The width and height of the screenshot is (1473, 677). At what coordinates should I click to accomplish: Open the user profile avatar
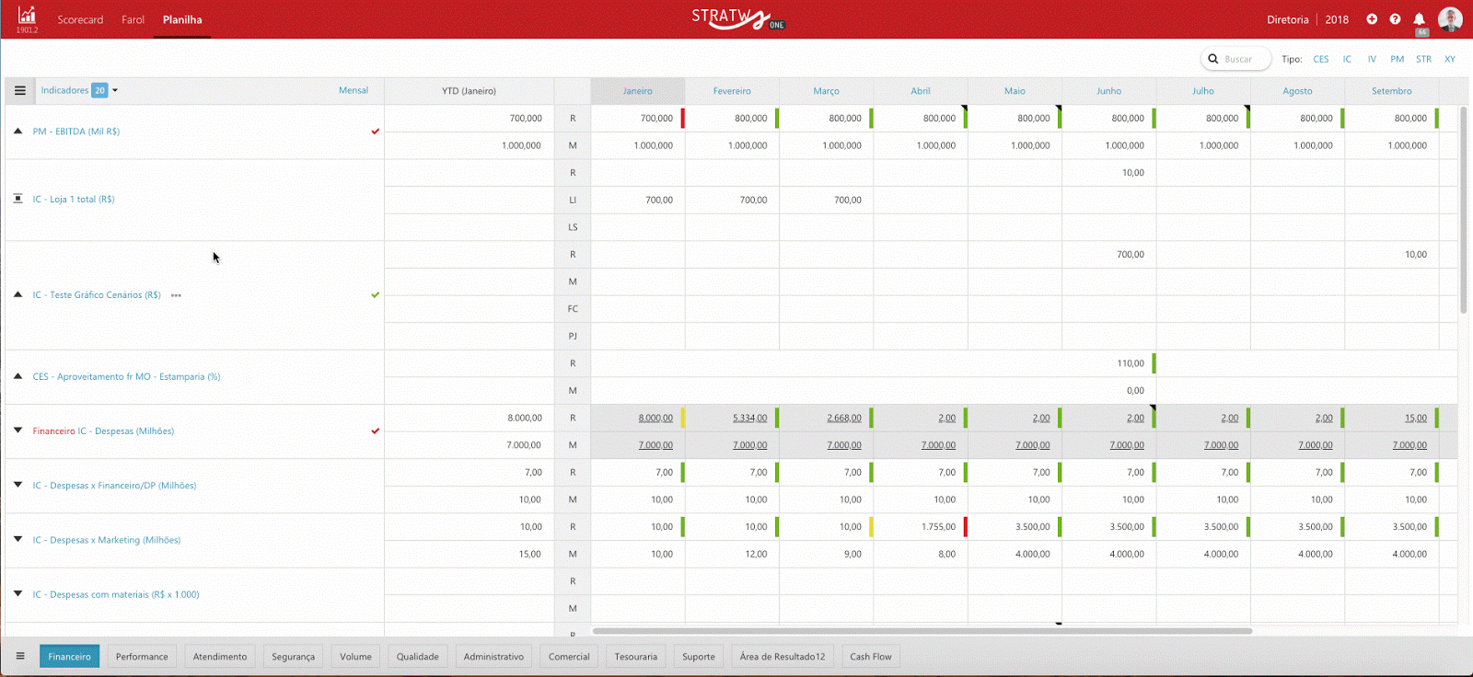click(x=1450, y=19)
